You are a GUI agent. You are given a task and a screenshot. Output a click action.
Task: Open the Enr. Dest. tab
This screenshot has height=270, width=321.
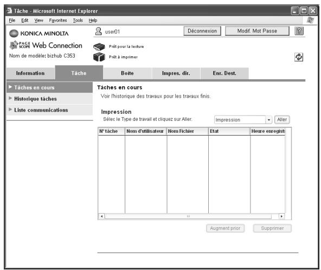tap(224, 73)
